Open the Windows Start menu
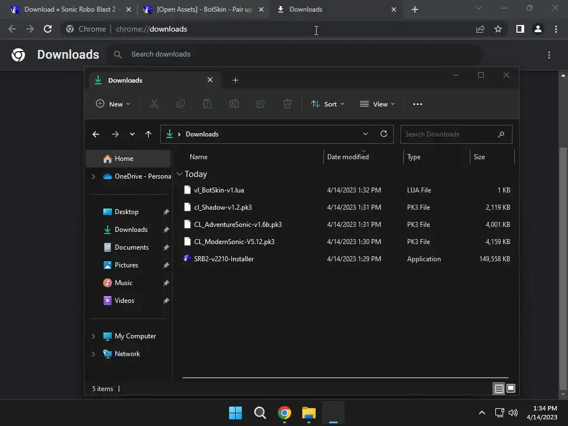568x426 pixels. point(235,413)
